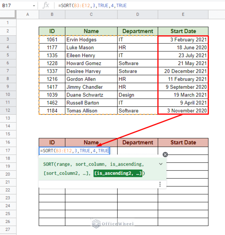Select cell with ID 1337
Viewport: 225px width, 235px height.
[52, 71]
